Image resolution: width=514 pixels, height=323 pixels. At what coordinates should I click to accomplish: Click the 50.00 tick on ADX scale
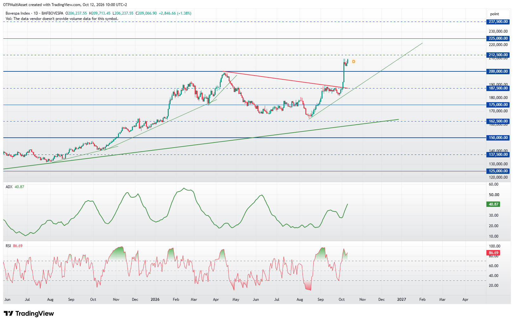[x=494, y=195]
